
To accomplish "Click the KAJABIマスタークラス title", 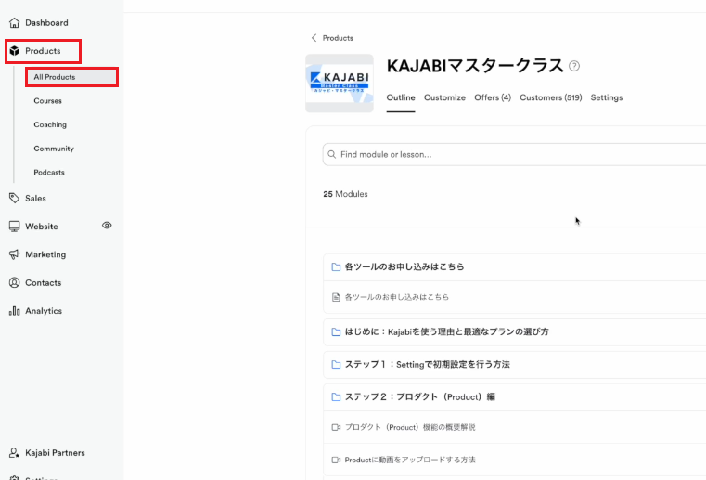I will (475, 66).
